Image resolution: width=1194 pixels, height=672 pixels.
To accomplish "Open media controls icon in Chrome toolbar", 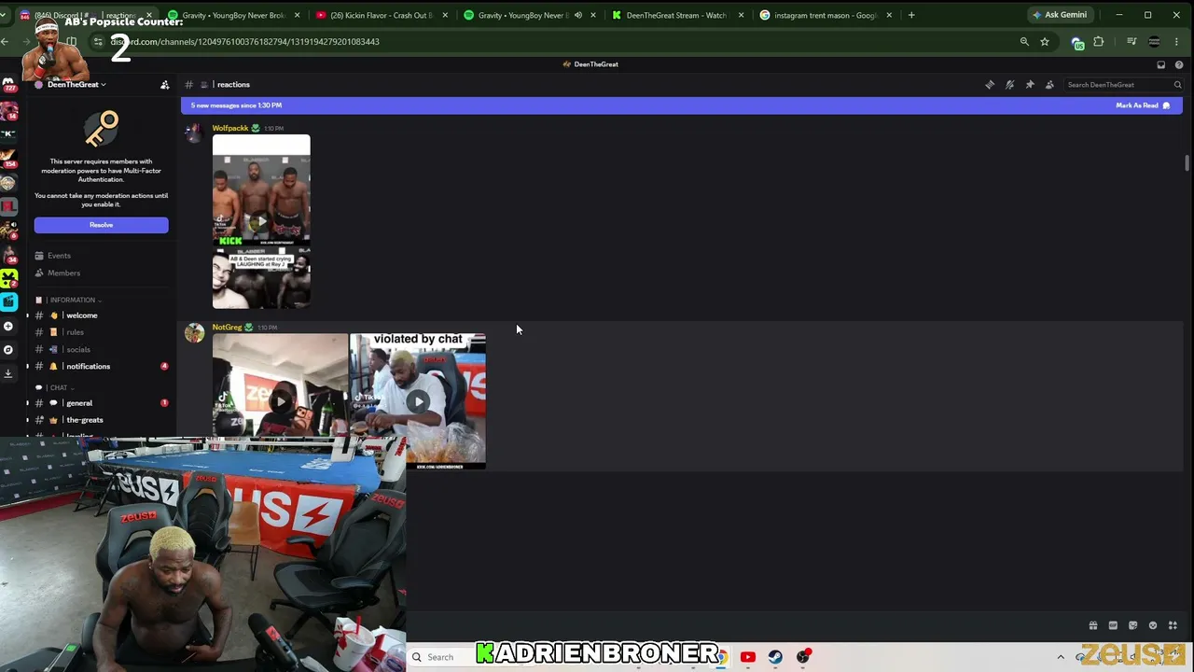I will coord(1132,42).
